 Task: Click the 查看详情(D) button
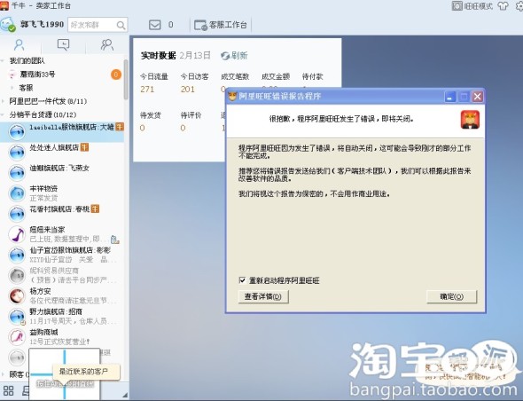pyautogui.click(x=263, y=296)
